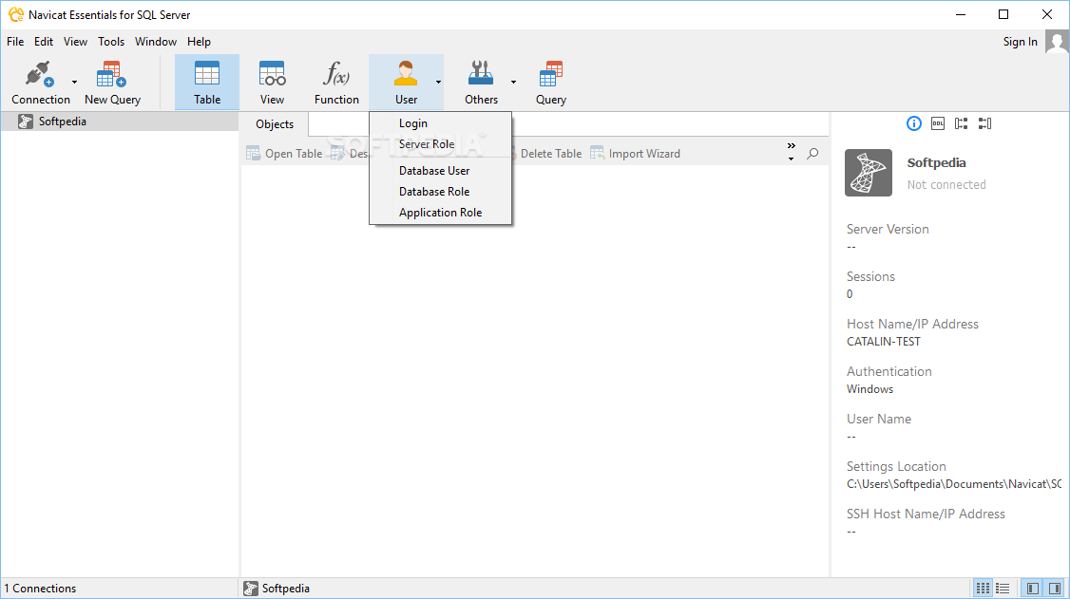Click the Softpedia status bar entry
This screenshot has height=599, width=1070.
277,589
